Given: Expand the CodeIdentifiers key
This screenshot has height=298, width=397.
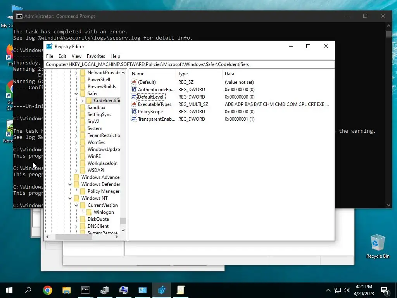Looking at the screenshot, I should point(83,101).
